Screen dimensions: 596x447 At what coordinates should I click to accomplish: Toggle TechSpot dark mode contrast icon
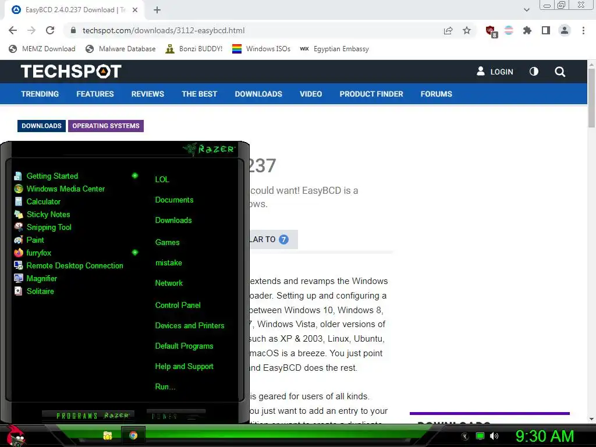534,72
